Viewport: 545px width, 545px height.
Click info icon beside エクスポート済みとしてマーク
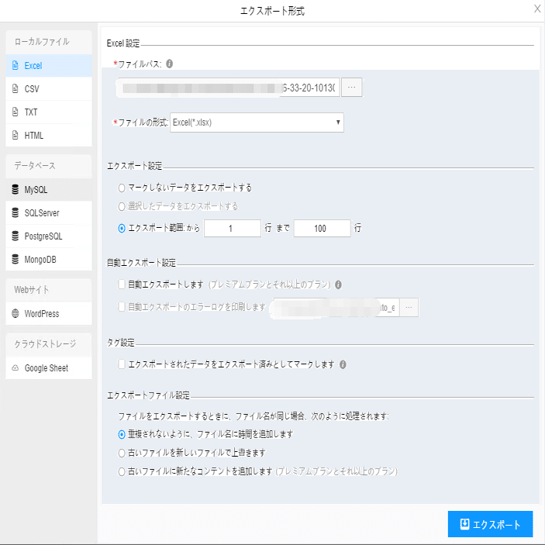coord(343,364)
